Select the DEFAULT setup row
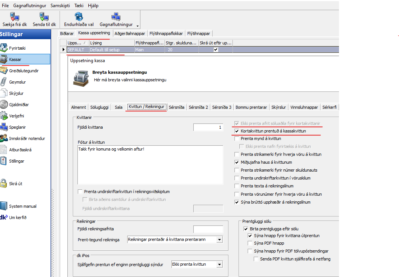This screenshot has height=277, width=399. [77, 50]
